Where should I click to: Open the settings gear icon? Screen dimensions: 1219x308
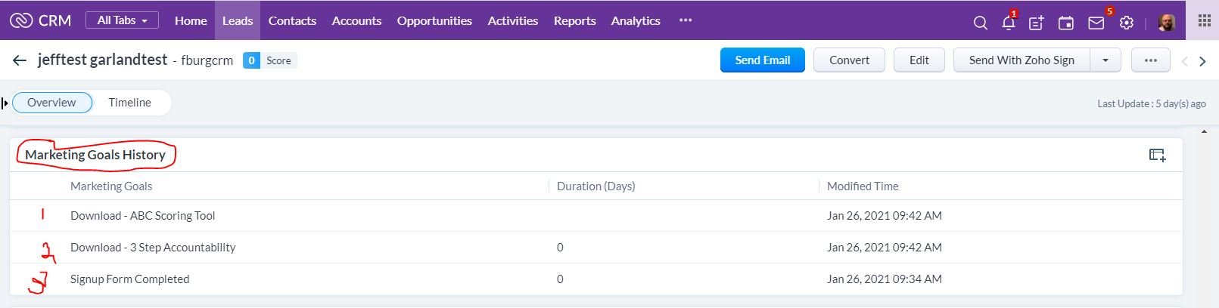pos(1127,23)
